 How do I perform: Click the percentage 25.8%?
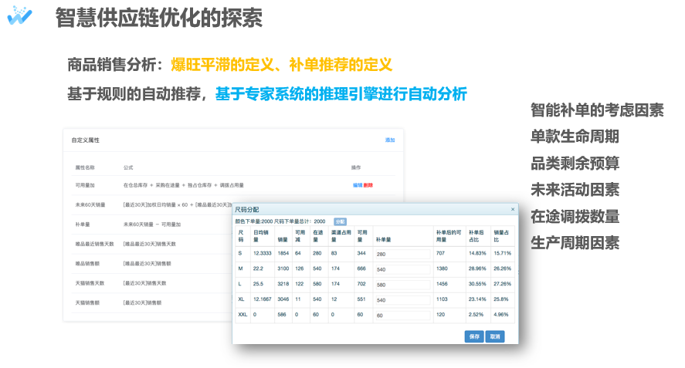(x=501, y=299)
